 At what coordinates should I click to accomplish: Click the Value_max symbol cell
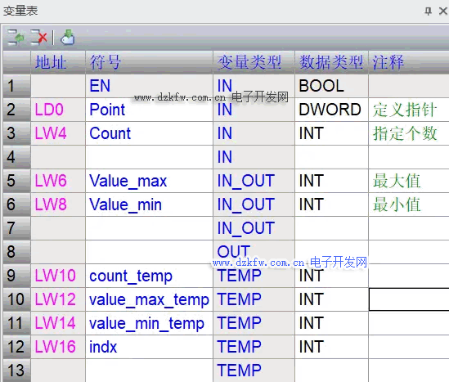149,181
